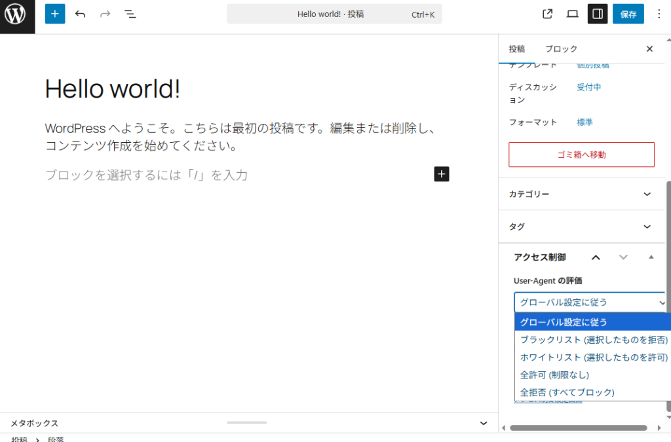The width and height of the screenshot is (671, 442).
Task: Open the block inserter plus button
Action: tap(55, 14)
